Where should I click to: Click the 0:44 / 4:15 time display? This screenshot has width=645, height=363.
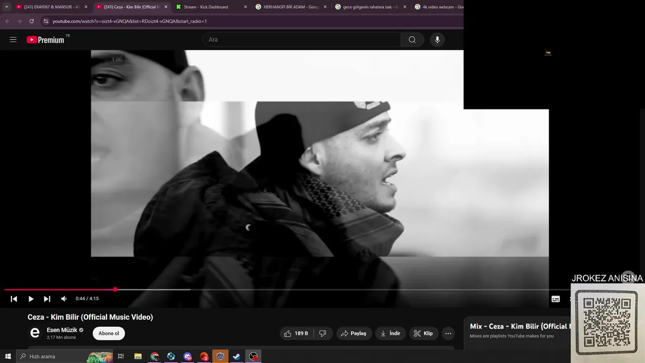(x=87, y=299)
